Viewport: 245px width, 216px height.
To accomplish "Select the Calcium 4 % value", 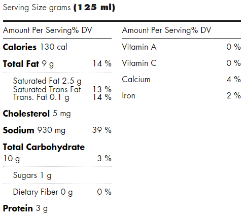I will [234, 80].
